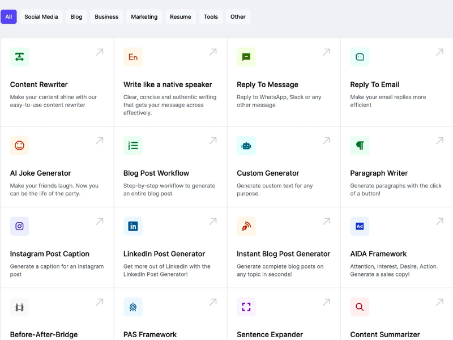
Task: Click the Instagram Post Caption camera icon
Action: (x=20, y=226)
